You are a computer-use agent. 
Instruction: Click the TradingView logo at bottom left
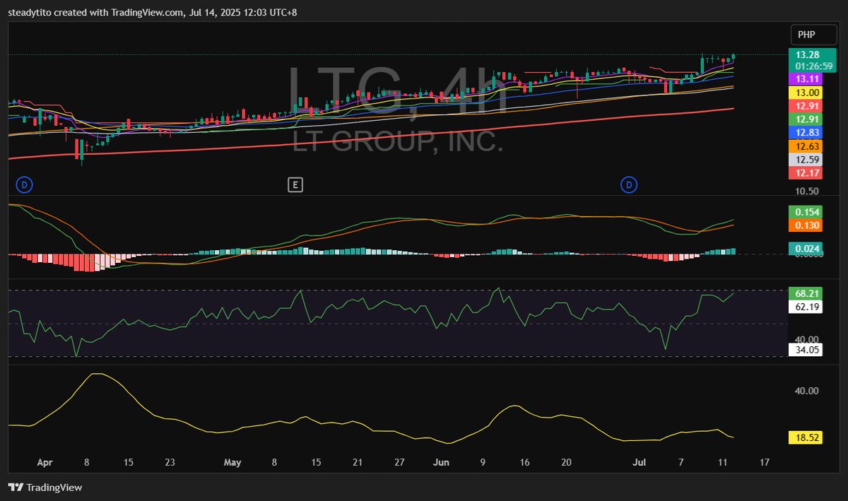point(45,487)
